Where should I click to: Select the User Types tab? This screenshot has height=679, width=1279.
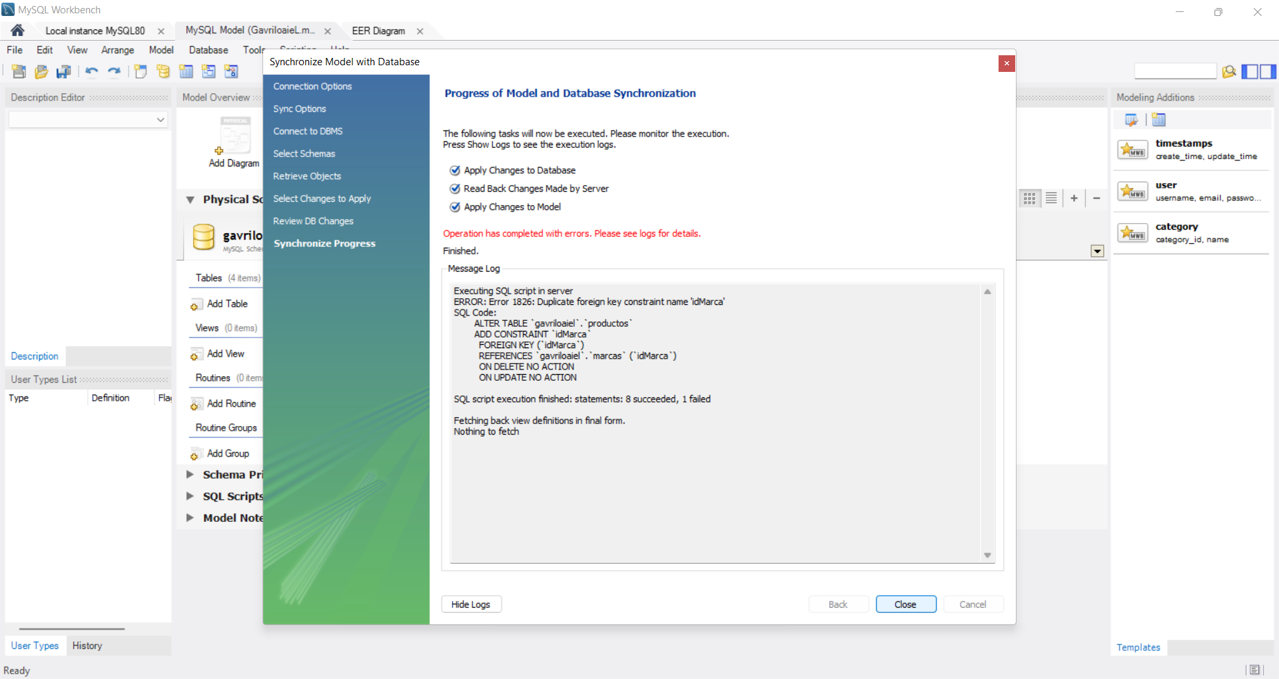(35, 646)
